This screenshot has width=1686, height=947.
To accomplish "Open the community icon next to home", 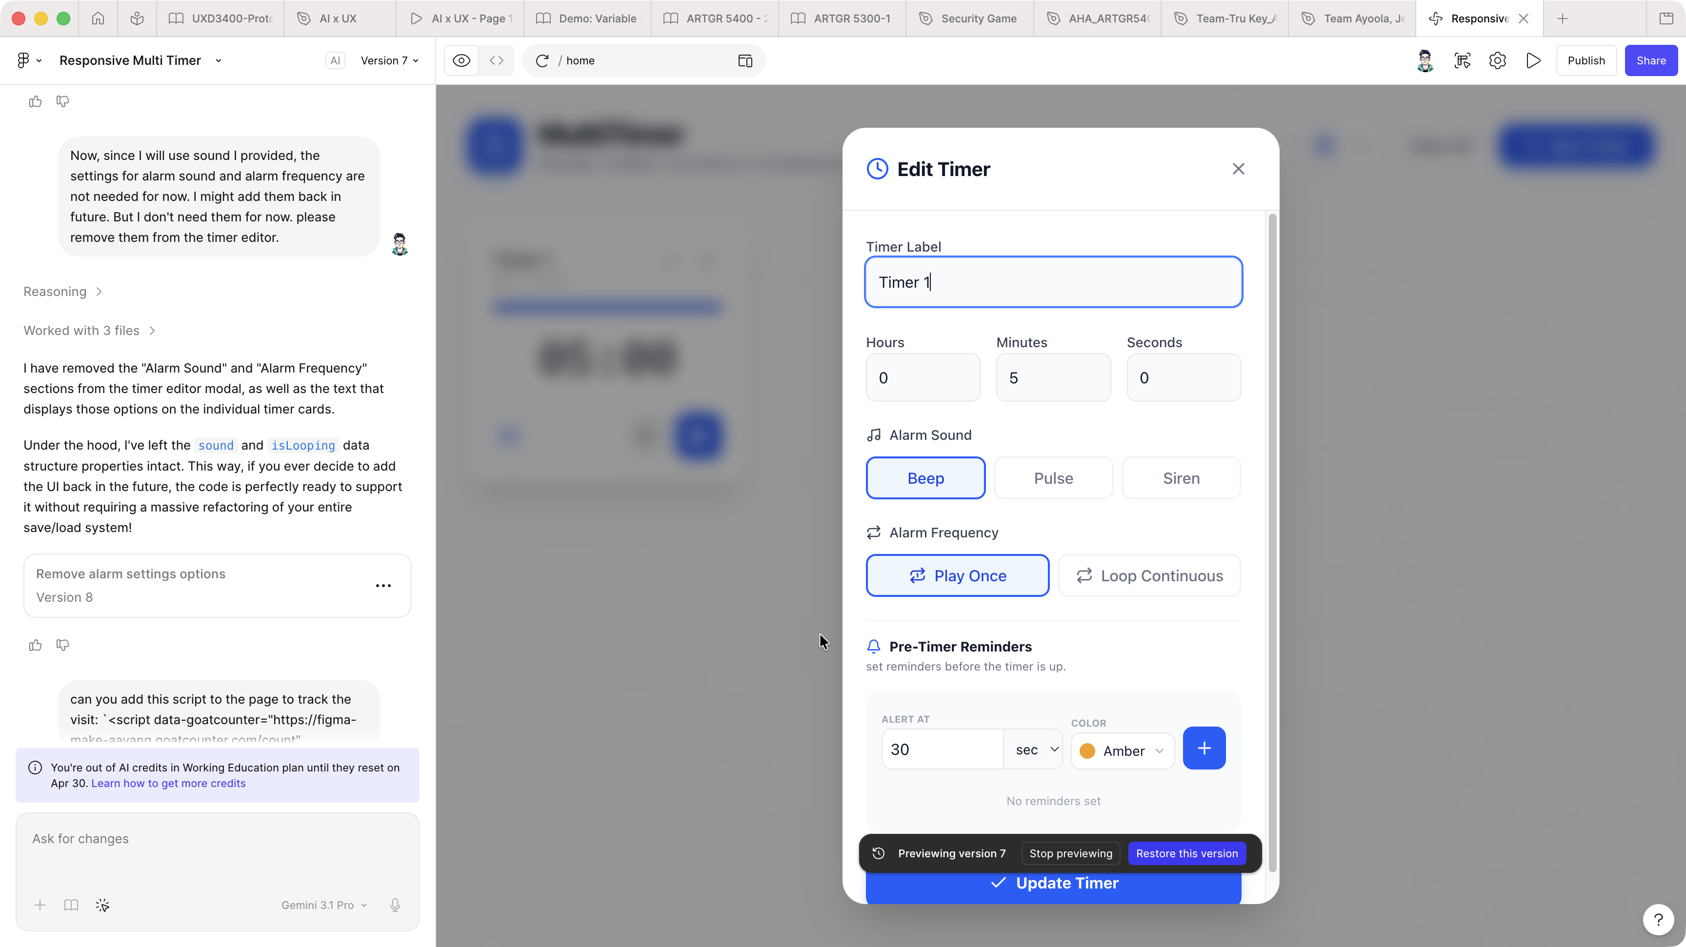I will 137,19.
